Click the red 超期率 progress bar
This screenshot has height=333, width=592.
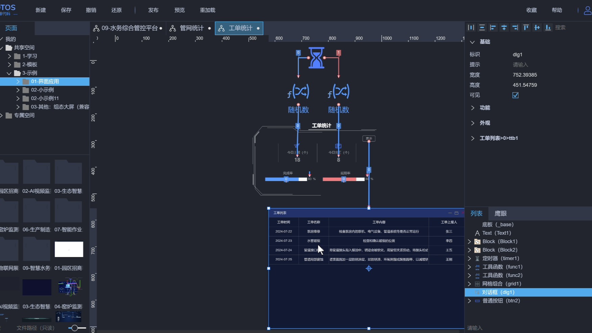343,179
